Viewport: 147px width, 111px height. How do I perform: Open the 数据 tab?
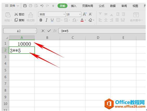[x=113, y=6]
